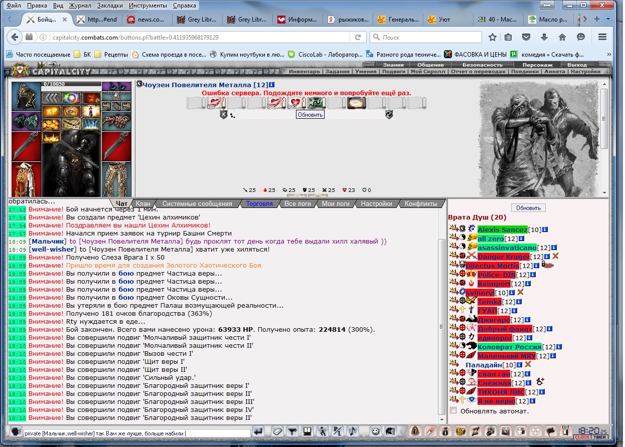Click the chat log vertical scrollbar
Viewport: 625px width, 447px height.
coord(441,316)
